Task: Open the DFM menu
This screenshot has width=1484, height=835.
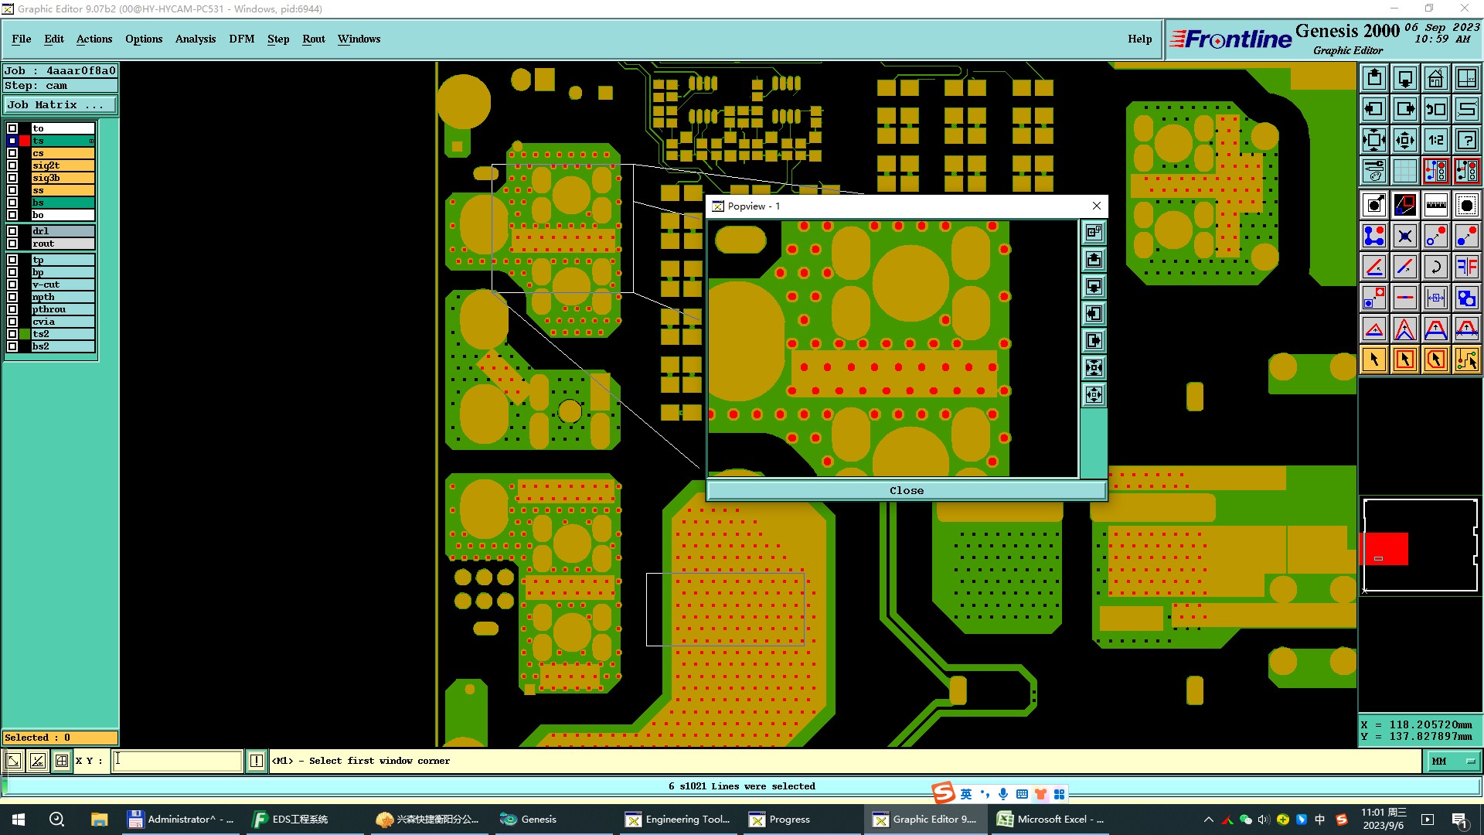Action: click(x=241, y=39)
